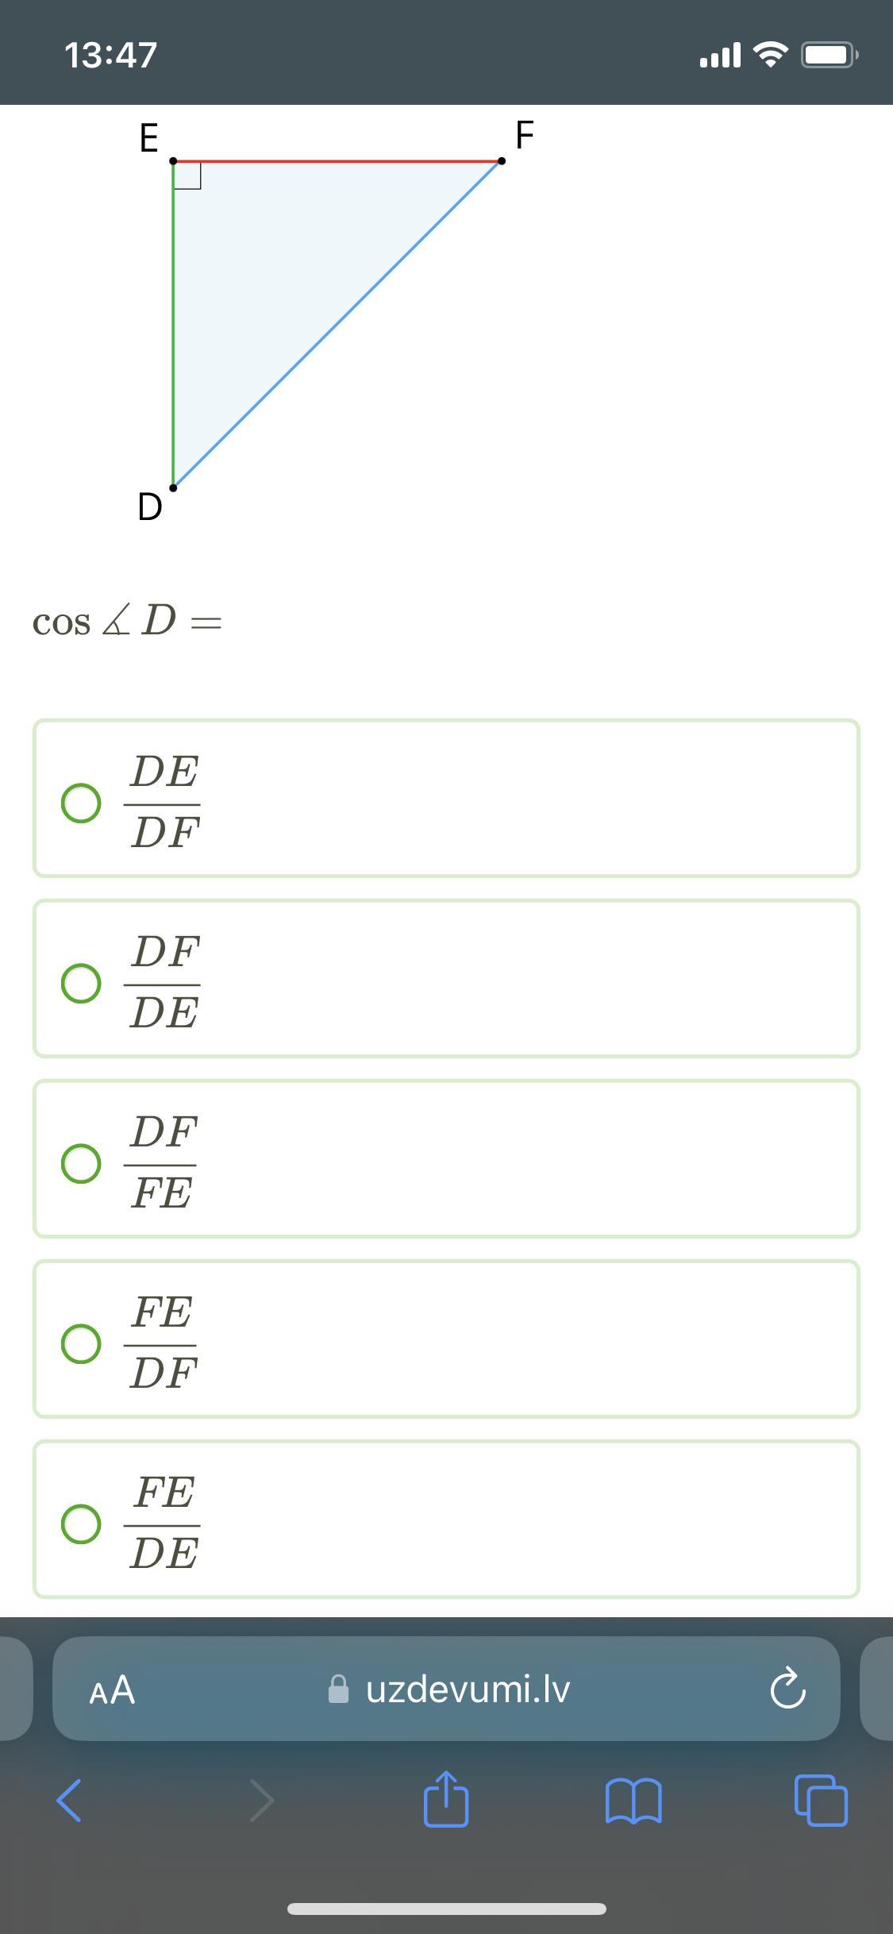Open the Safari share sheet icon
Viewport: 893px width, 1934px height.
click(446, 1798)
